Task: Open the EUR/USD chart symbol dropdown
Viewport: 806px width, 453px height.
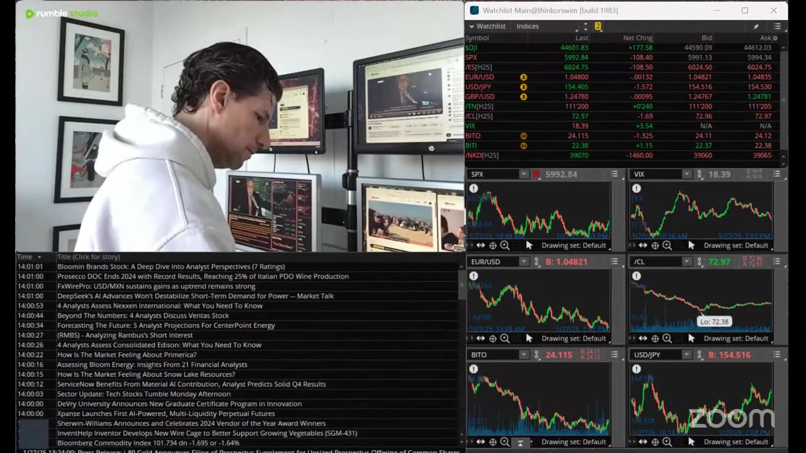Action: coord(523,262)
